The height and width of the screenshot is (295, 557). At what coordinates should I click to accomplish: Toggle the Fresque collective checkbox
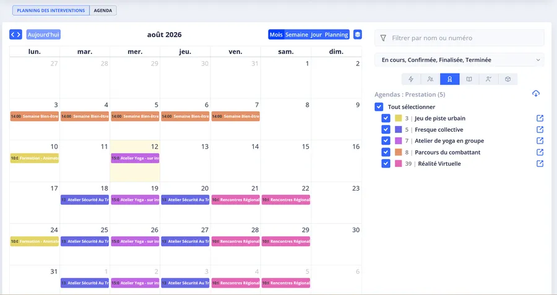click(386, 130)
